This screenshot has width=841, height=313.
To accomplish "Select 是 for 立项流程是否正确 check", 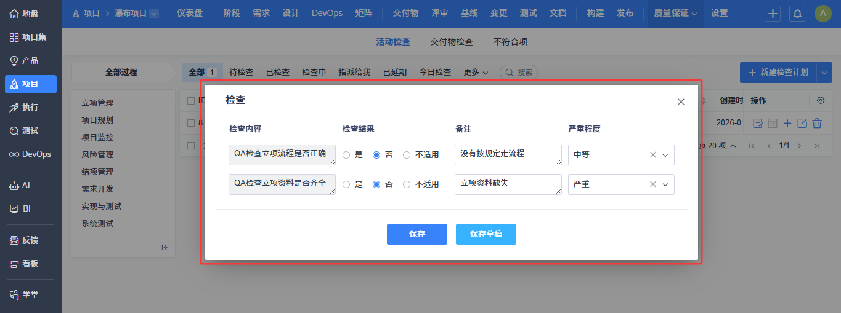I will (x=346, y=155).
